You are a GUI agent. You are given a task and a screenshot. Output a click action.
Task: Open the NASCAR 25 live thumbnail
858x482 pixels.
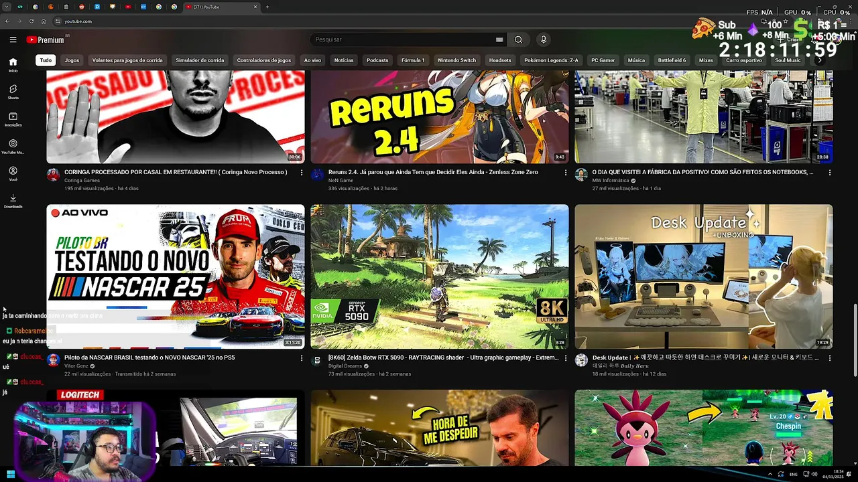pos(176,276)
